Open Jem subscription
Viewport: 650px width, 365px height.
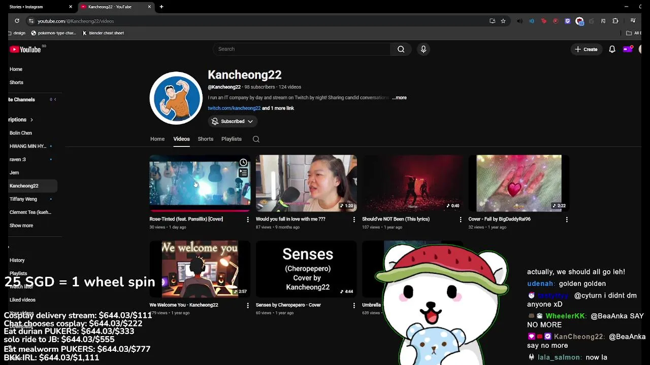point(14,172)
